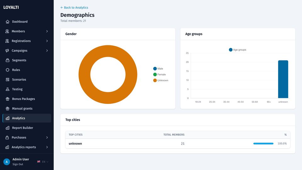Screen dimensions: 302x170
Task: Click the unknown city row name
Action: 75,144
